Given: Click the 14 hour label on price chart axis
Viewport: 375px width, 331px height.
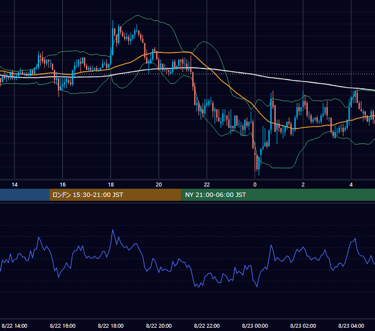Looking at the screenshot, I should click(x=14, y=185).
